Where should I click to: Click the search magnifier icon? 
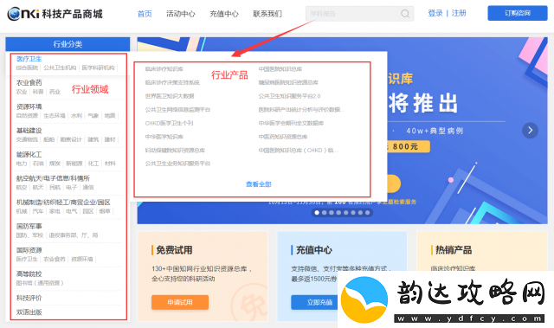pos(405,14)
